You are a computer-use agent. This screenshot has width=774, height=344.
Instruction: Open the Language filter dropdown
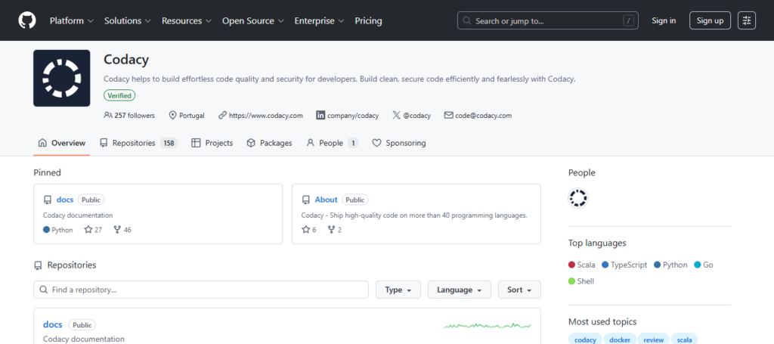click(459, 290)
